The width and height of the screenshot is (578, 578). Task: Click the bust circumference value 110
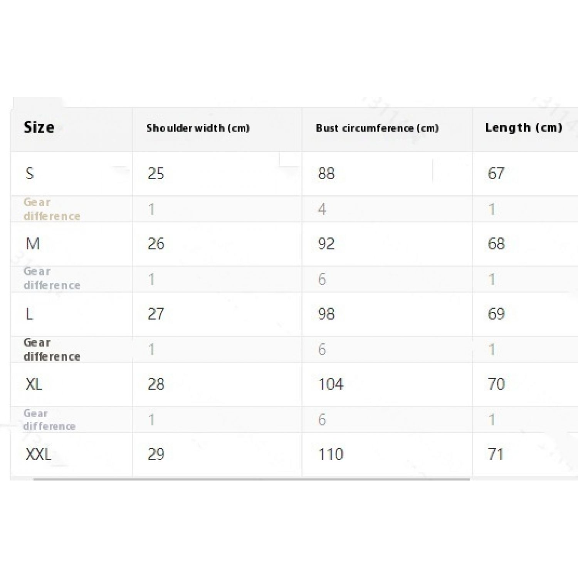pos(331,454)
